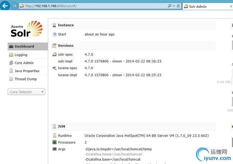
Task: Click the -Djava.io.tmpdir argument line
Action: (x=118, y=149)
